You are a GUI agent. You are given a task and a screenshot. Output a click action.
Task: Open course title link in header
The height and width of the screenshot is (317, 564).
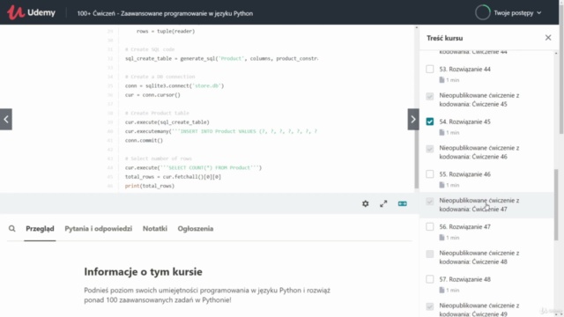pos(165,13)
